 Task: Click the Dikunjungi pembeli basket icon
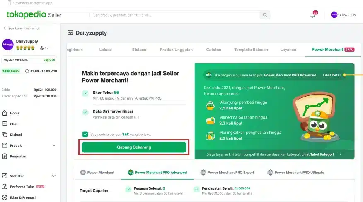[x=211, y=105]
